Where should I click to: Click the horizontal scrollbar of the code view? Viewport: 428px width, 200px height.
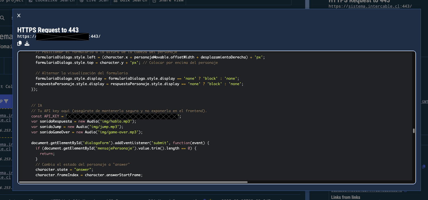(133, 182)
